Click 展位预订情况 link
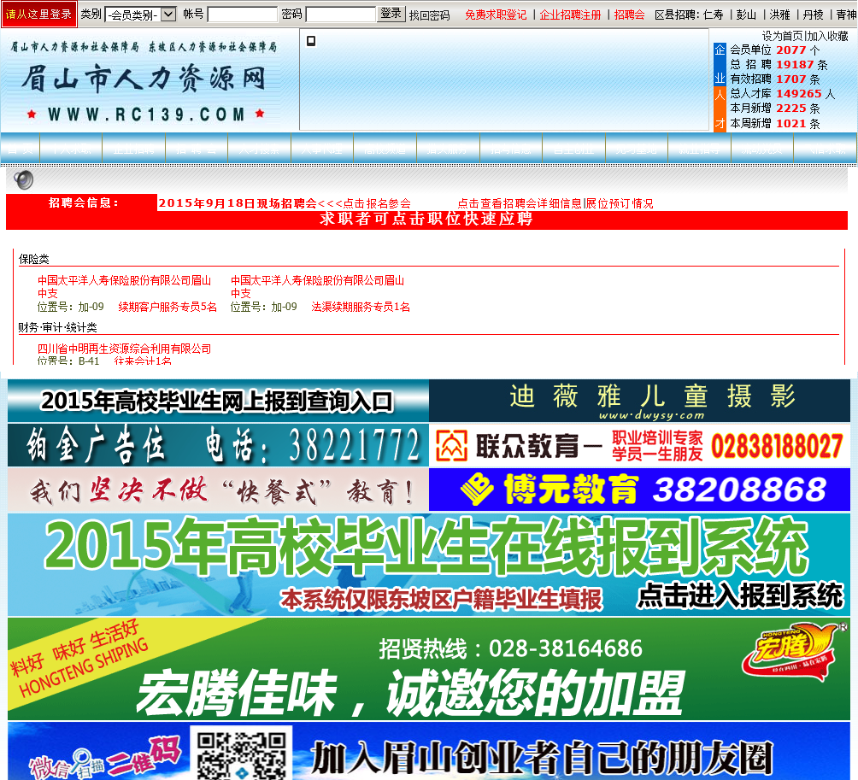Image resolution: width=858 pixels, height=780 pixels. click(620, 203)
